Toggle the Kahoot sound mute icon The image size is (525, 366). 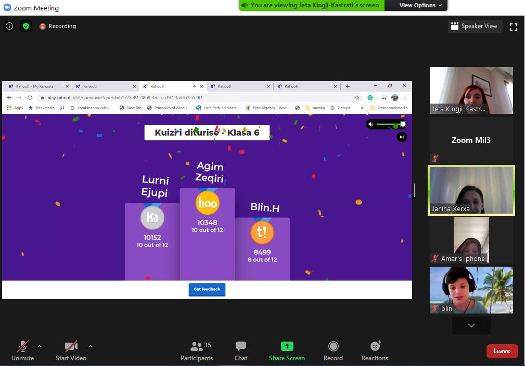[371, 124]
